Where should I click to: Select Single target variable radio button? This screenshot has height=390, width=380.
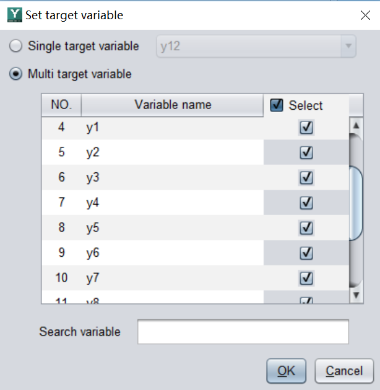16,46
